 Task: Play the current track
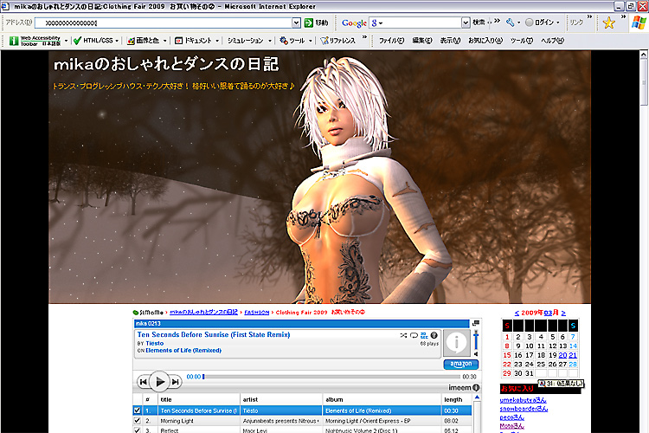(159, 382)
